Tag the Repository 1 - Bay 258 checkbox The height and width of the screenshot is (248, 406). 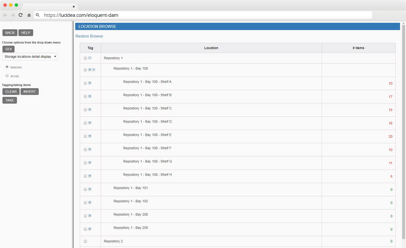[85, 229]
